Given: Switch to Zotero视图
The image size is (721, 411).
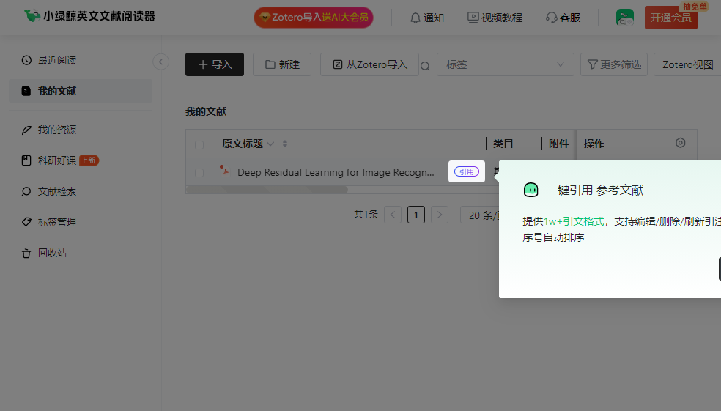Looking at the screenshot, I should [x=687, y=64].
